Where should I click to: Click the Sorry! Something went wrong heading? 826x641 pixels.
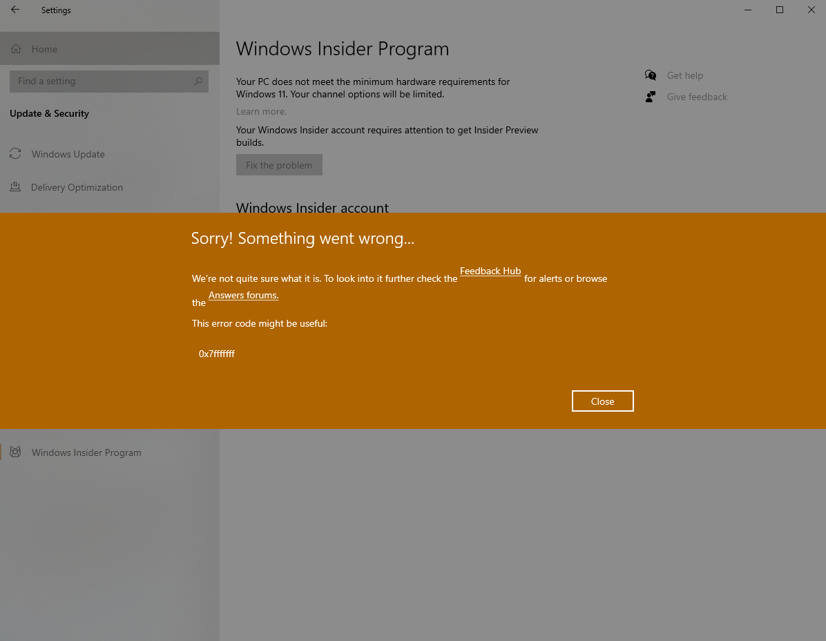point(302,238)
